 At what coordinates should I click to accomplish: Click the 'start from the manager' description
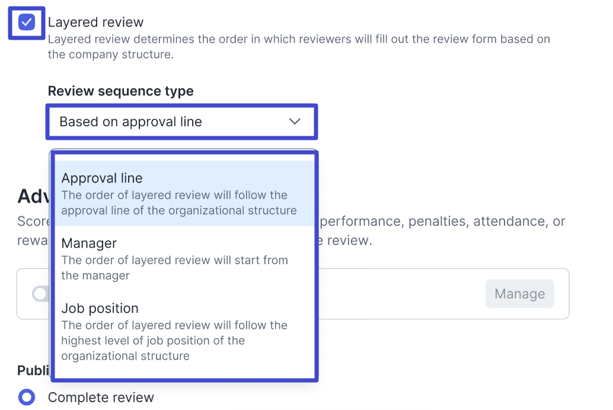174,268
